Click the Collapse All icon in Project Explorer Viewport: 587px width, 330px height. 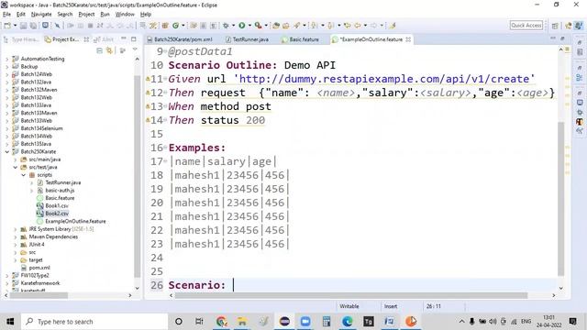tap(100, 50)
